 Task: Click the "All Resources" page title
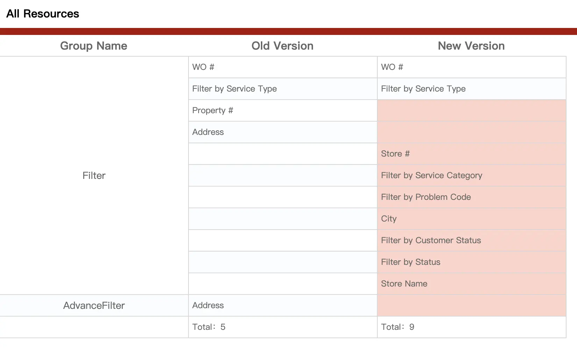tap(43, 14)
